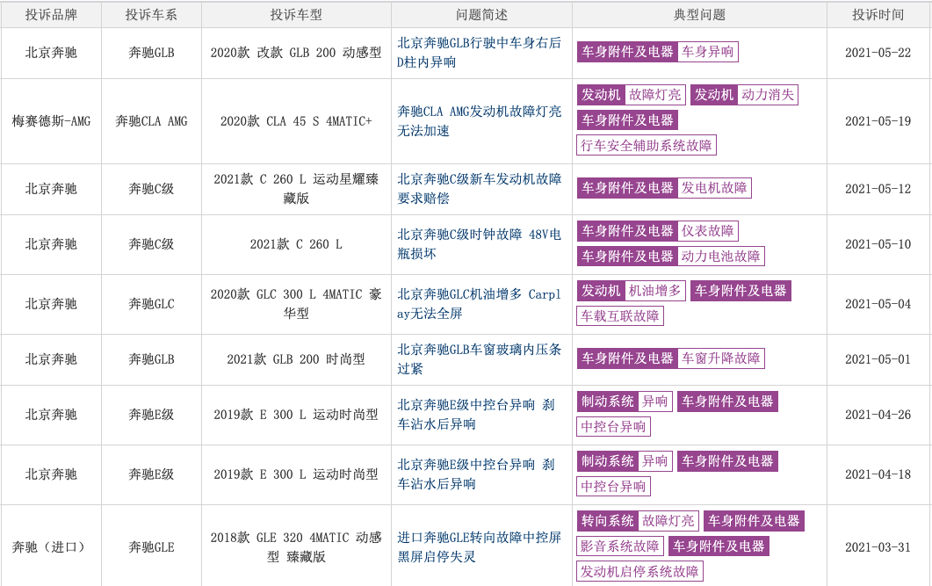Click the date 2021-05-04
This screenshot has height=586, width=932.
point(878,304)
